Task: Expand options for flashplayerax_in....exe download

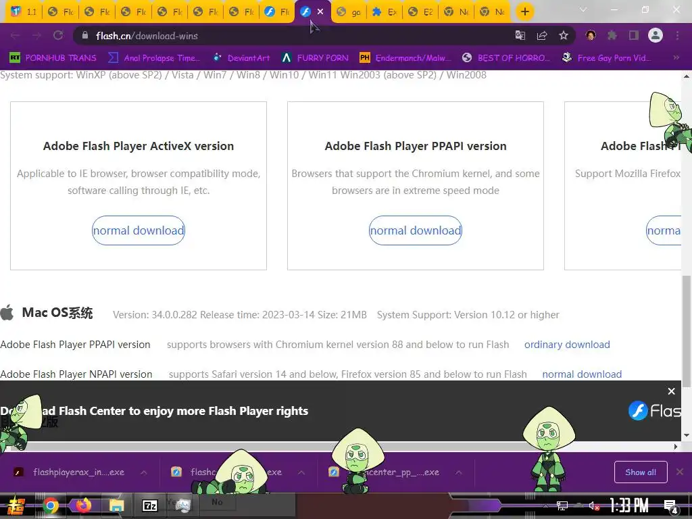Action: 144,472
